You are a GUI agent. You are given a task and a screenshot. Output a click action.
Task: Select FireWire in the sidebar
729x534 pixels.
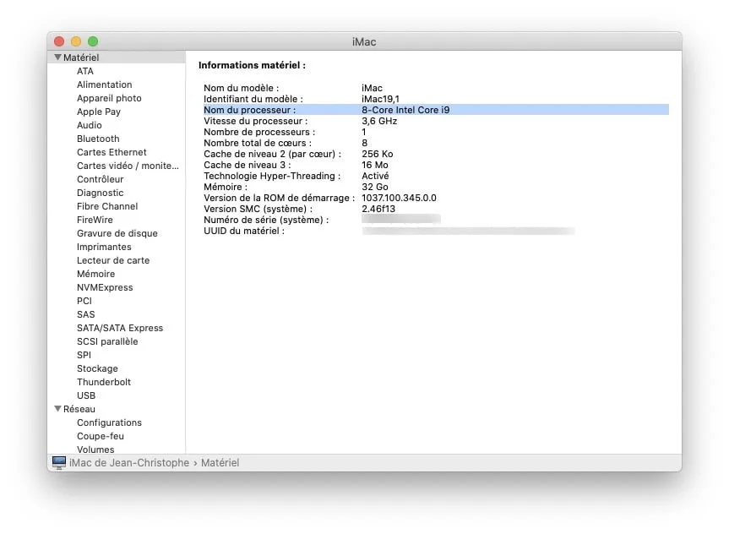tap(95, 220)
